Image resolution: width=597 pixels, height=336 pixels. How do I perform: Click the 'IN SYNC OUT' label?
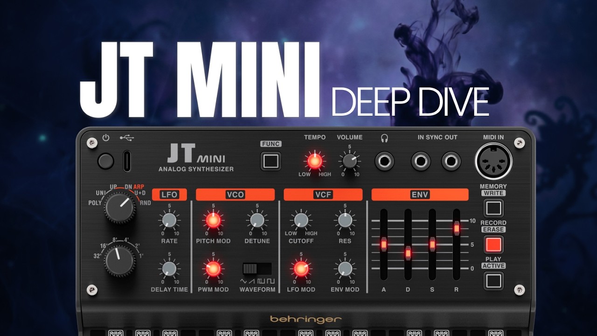tap(437, 137)
